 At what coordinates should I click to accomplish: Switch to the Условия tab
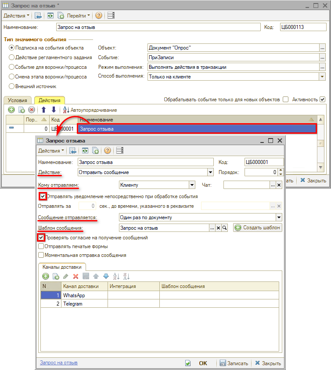click(x=17, y=100)
